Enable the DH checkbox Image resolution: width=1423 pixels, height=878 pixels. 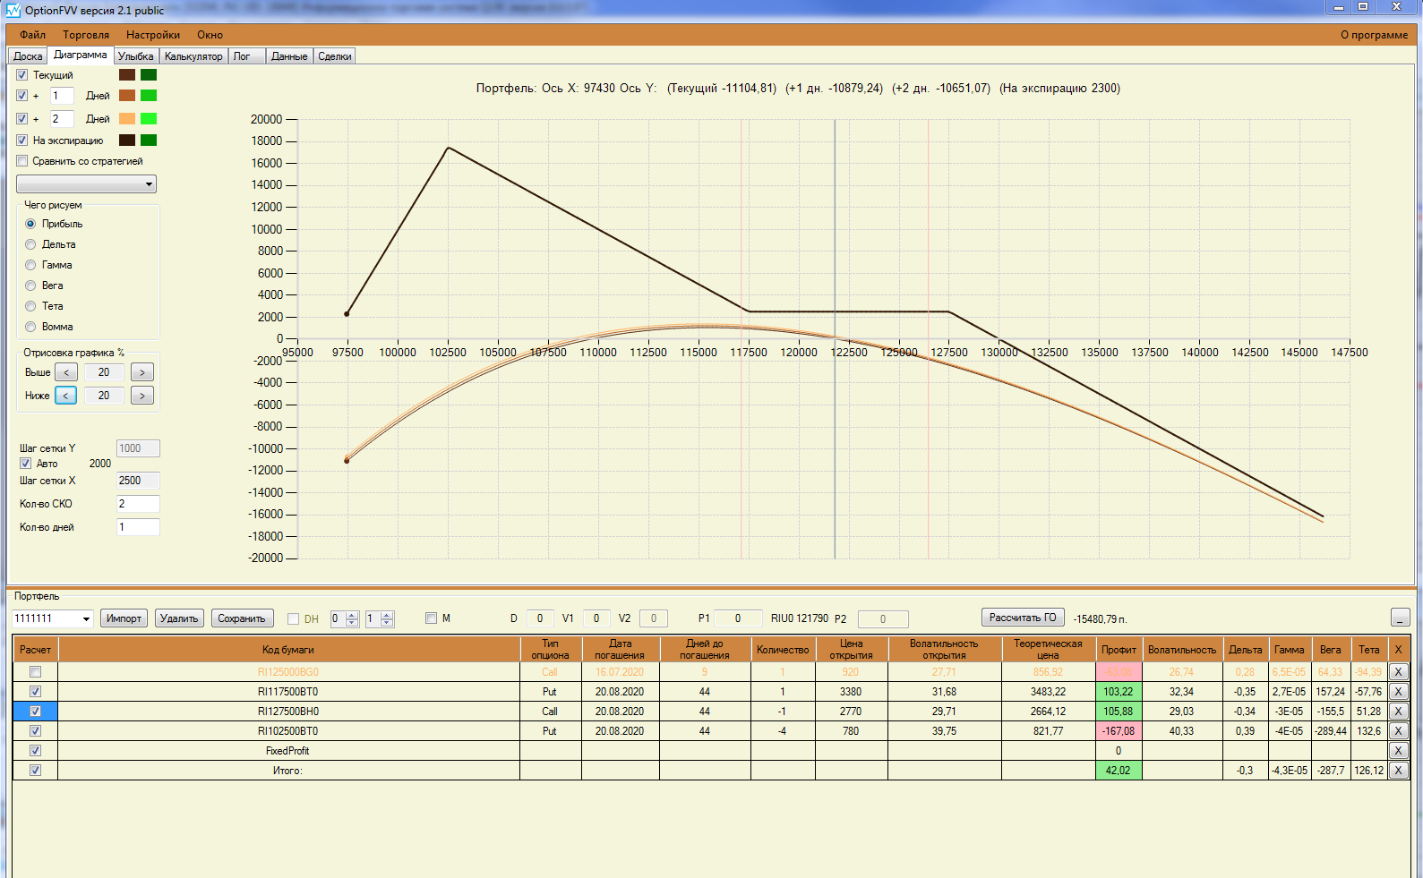tap(293, 618)
